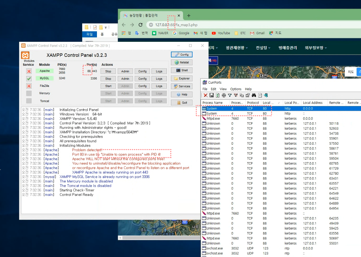Toggle the Apache service install checkbox

coord(29,71)
